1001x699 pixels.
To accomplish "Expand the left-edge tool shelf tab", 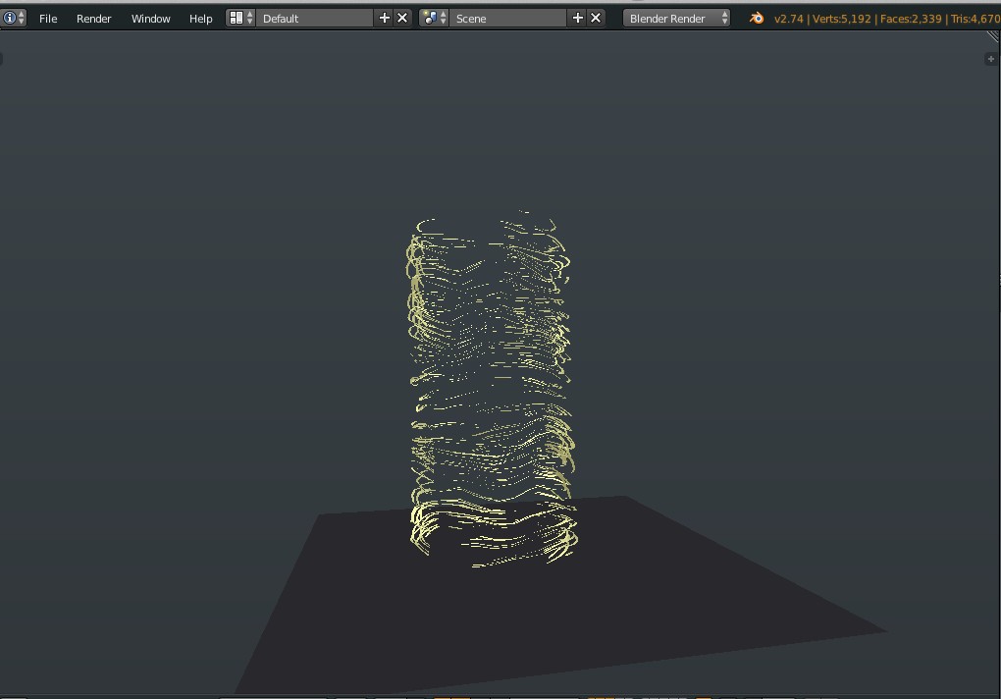I will click(2, 58).
